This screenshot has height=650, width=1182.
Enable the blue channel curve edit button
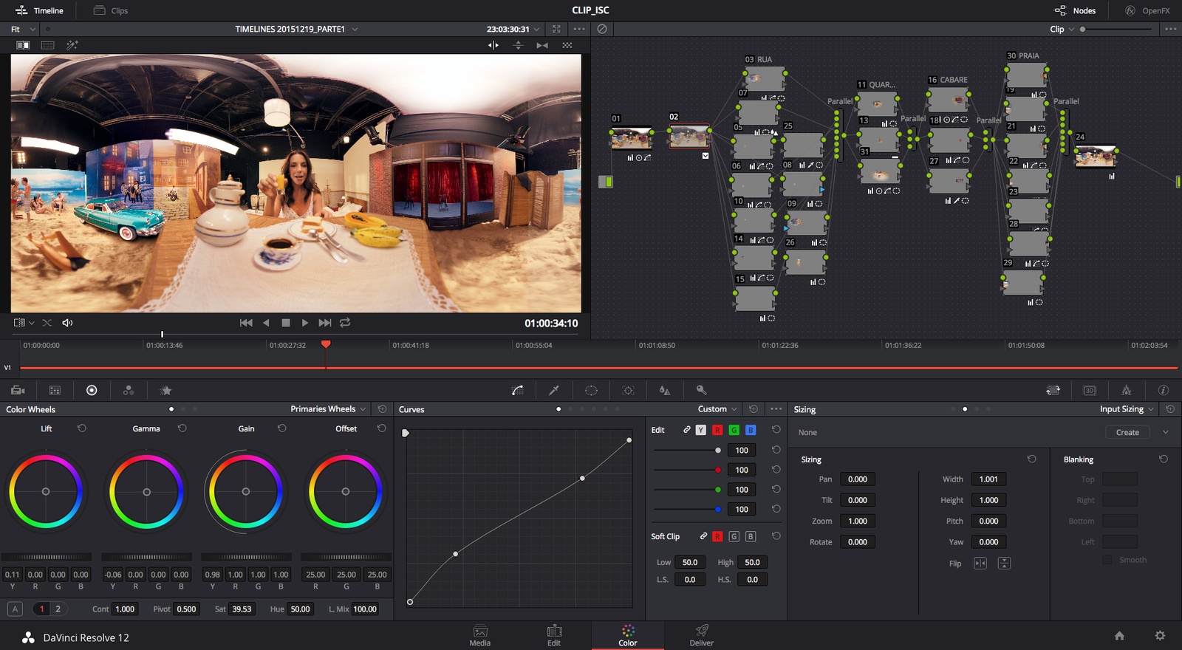coord(751,430)
